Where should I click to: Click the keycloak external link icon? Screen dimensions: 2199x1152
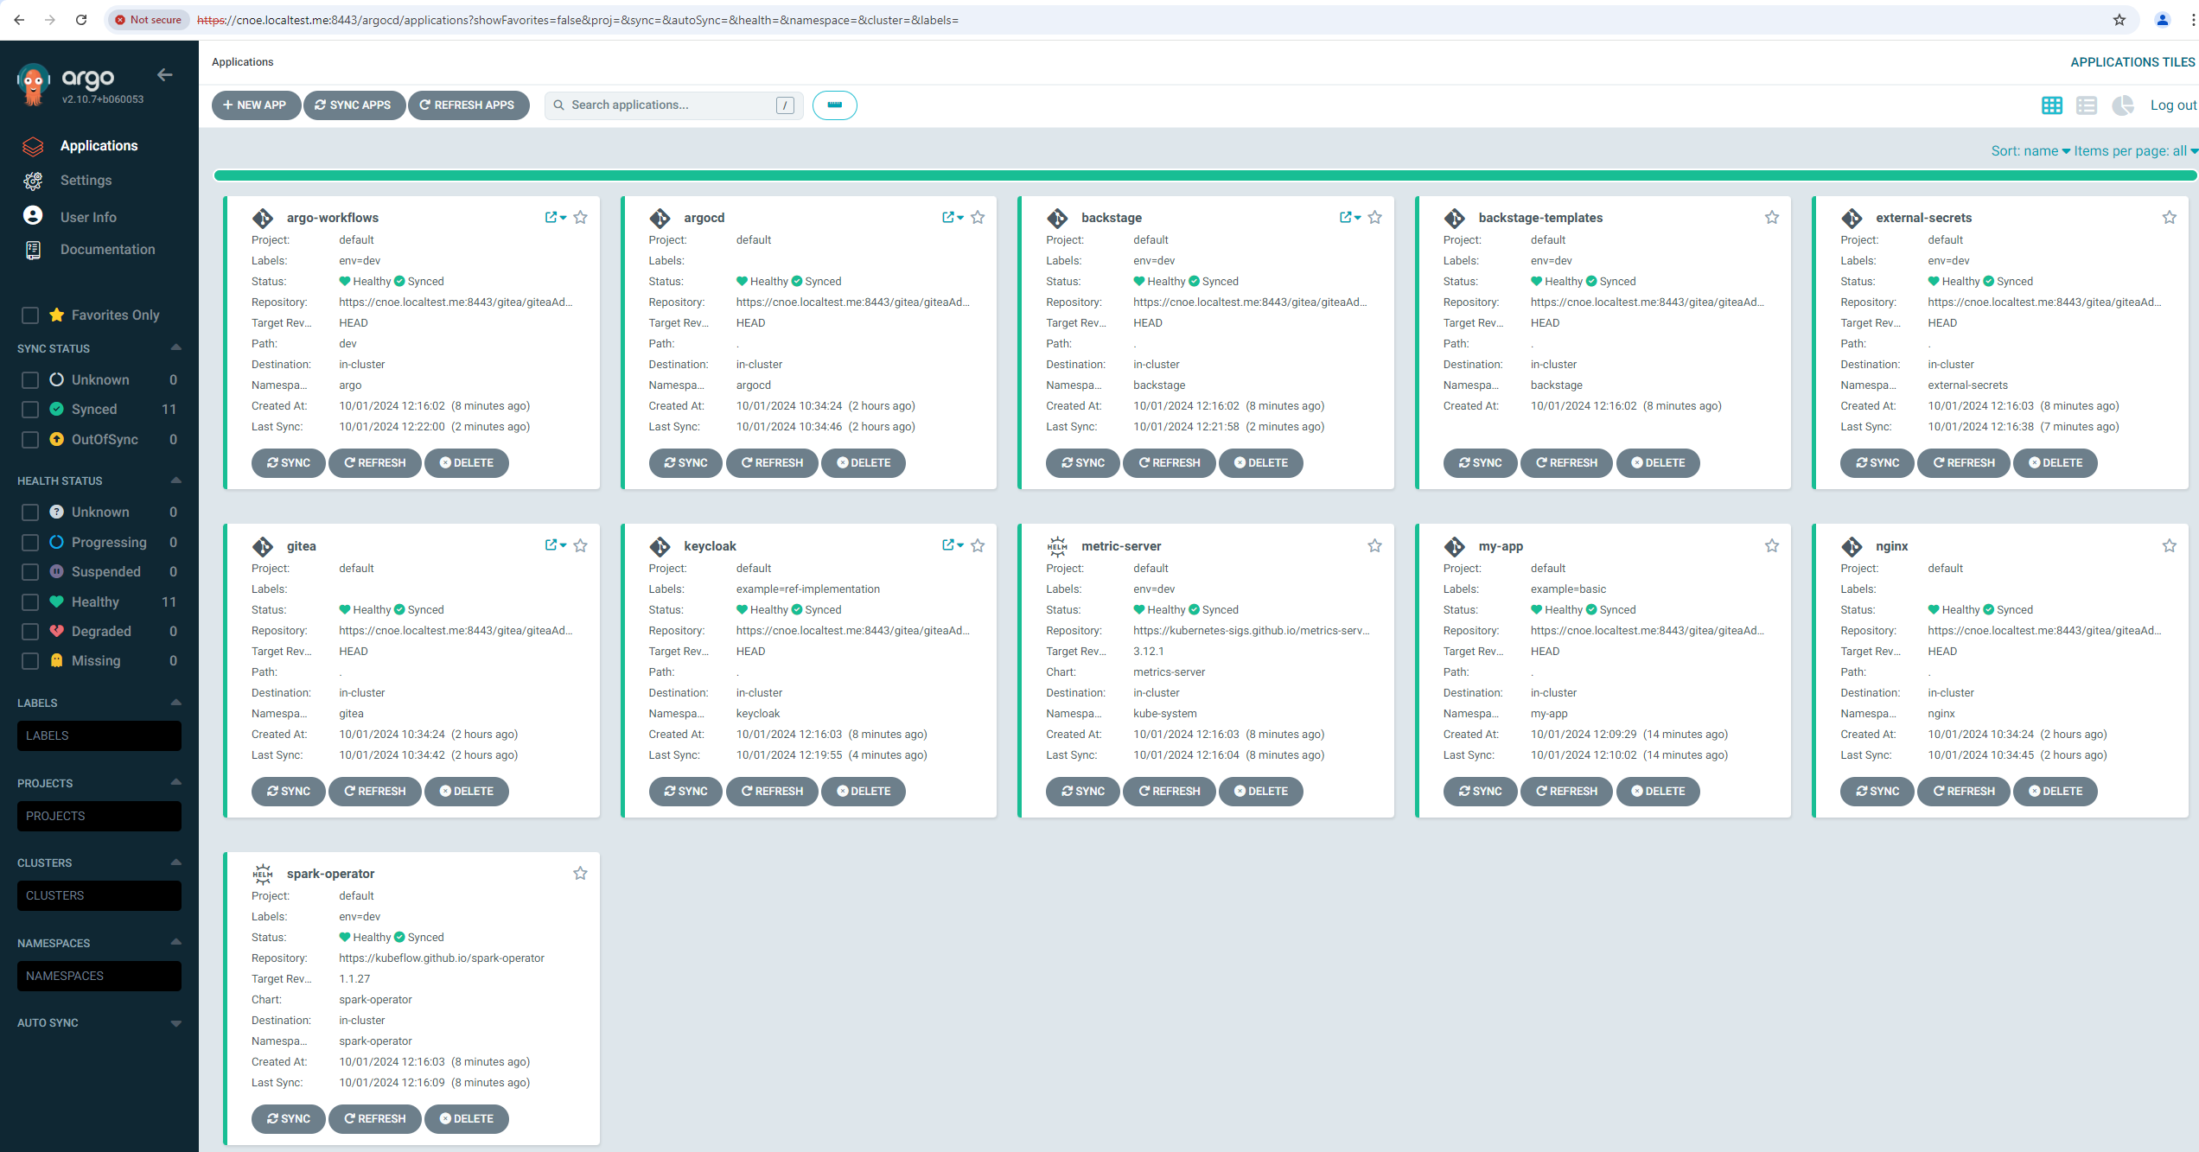tap(948, 545)
